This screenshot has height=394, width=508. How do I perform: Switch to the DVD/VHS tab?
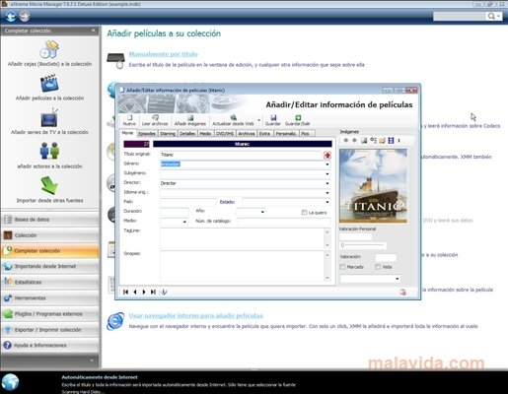coord(225,133)
